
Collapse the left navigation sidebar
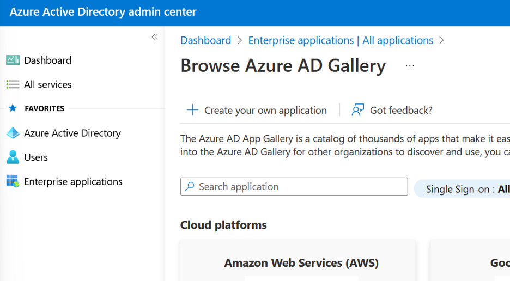[x=154, y=37]
